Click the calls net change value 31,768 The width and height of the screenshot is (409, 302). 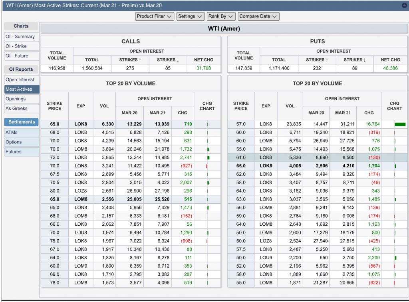(x=203, y=68)
